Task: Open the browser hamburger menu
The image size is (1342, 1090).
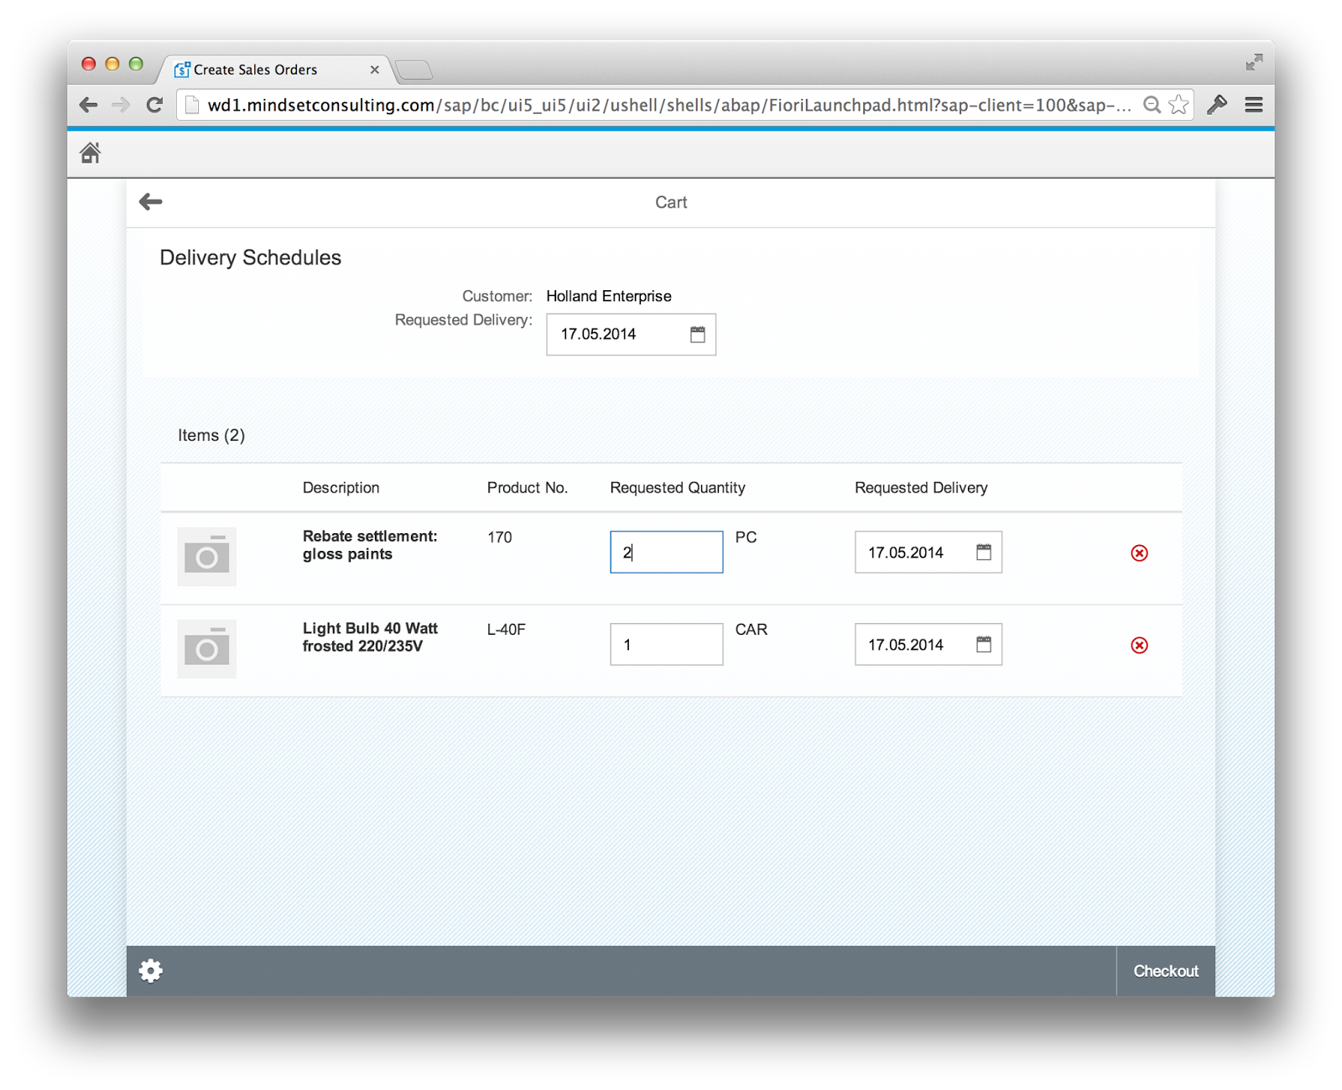Action: pos(1254,104)
